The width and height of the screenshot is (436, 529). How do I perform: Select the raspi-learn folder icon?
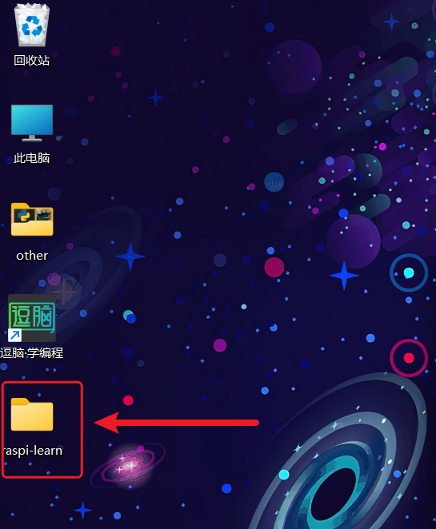(x=32, y=414)
